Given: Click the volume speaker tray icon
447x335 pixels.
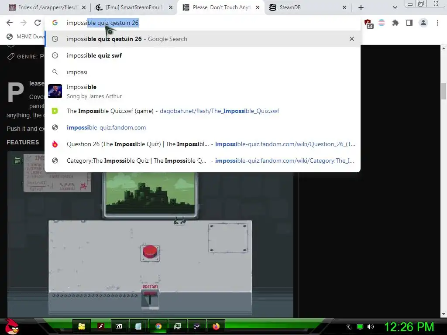Looking at the screenshot, I should point(371,327).
